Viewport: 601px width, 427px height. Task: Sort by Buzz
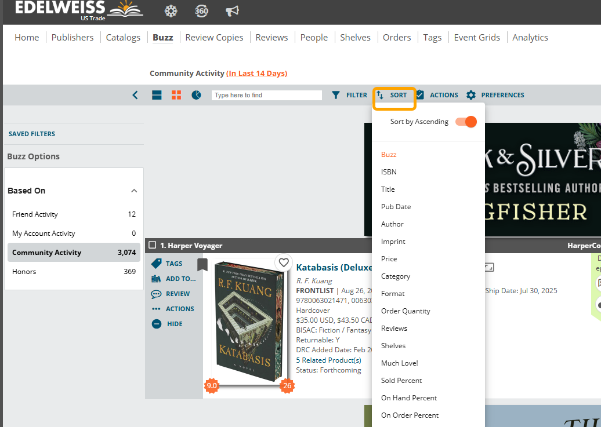tap(389, 155)
